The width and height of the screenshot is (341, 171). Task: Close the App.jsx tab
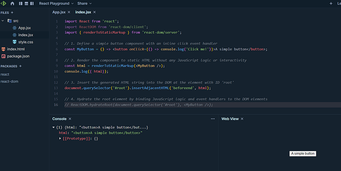tap(69, 12)
